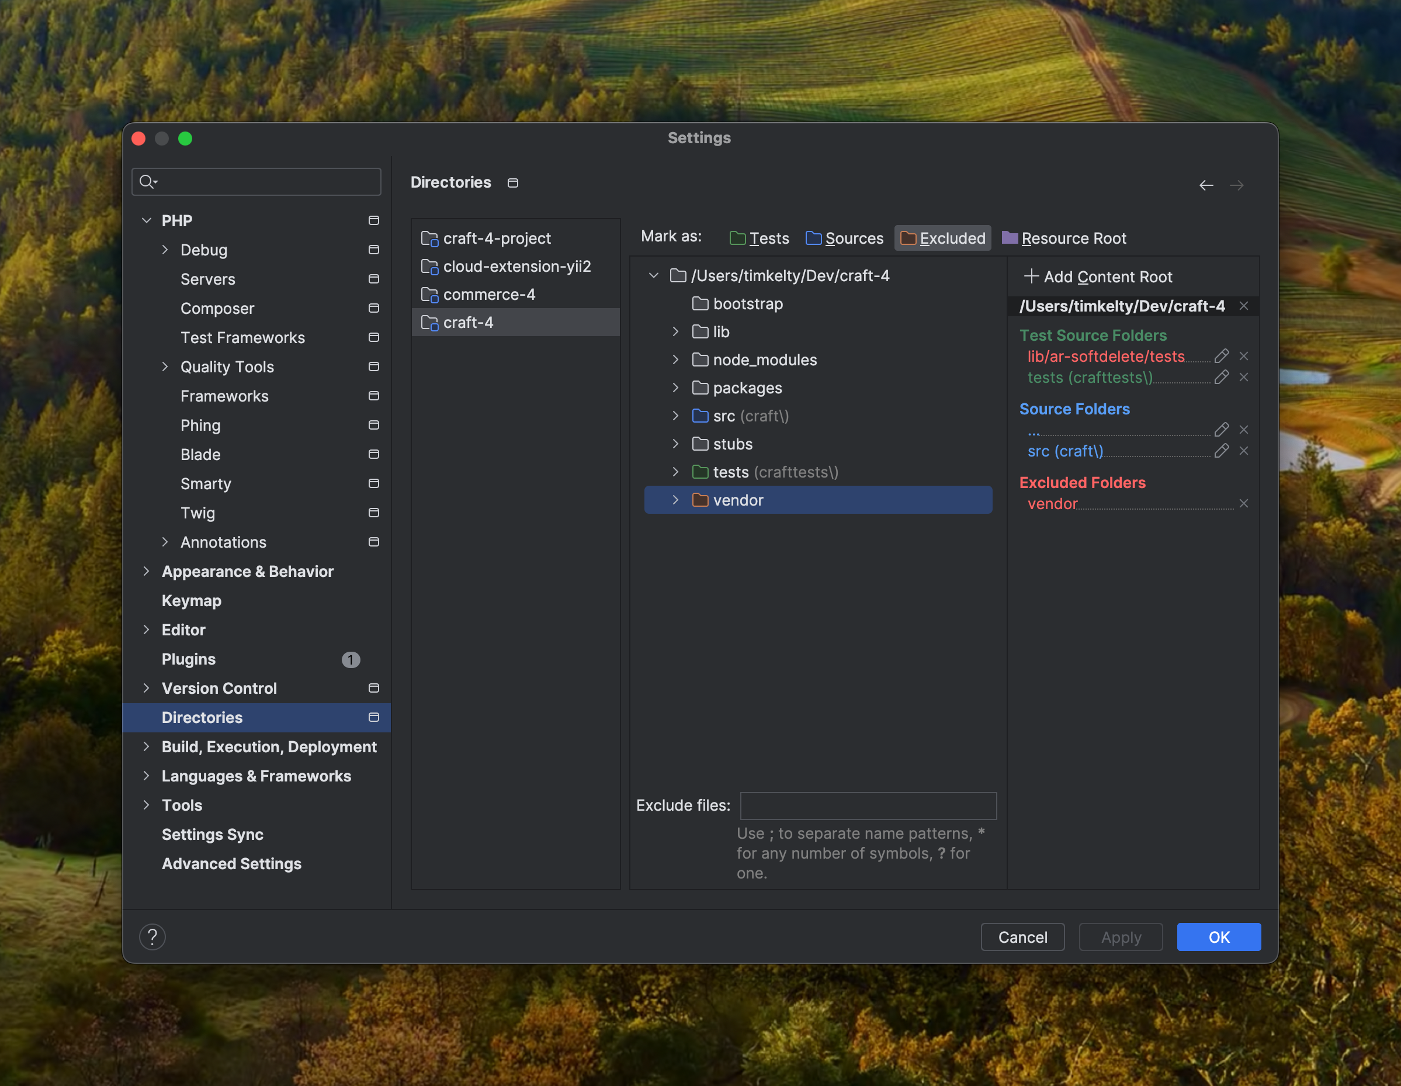Edit src (craft\) source folder properties
1401x1086 pixels.
1222,451
